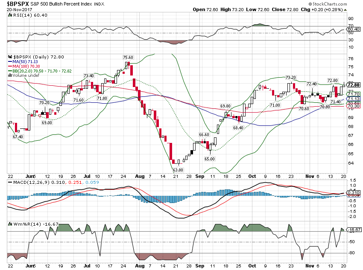Image resolution: width=363 pixels, height=270 pixels.
Task: Click the MACD(12,26,9) indicator label
Action: [27, 183]
